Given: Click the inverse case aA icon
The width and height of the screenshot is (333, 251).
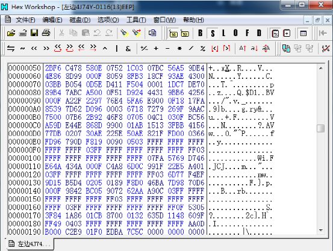Looking at the screenshot, I should pyautogui.click(x=266, y=49).
